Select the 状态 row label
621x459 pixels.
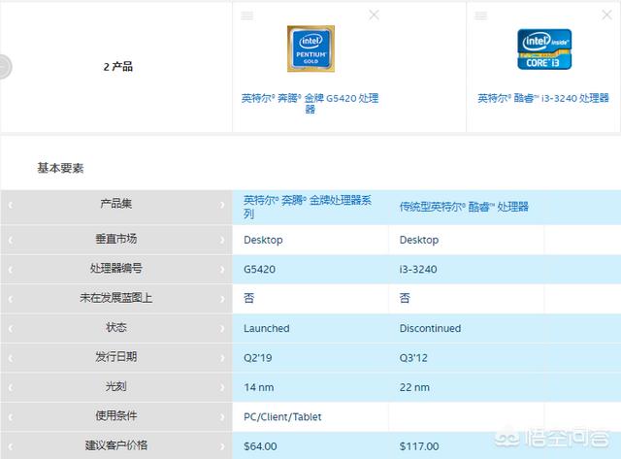[x=116, y=327]
